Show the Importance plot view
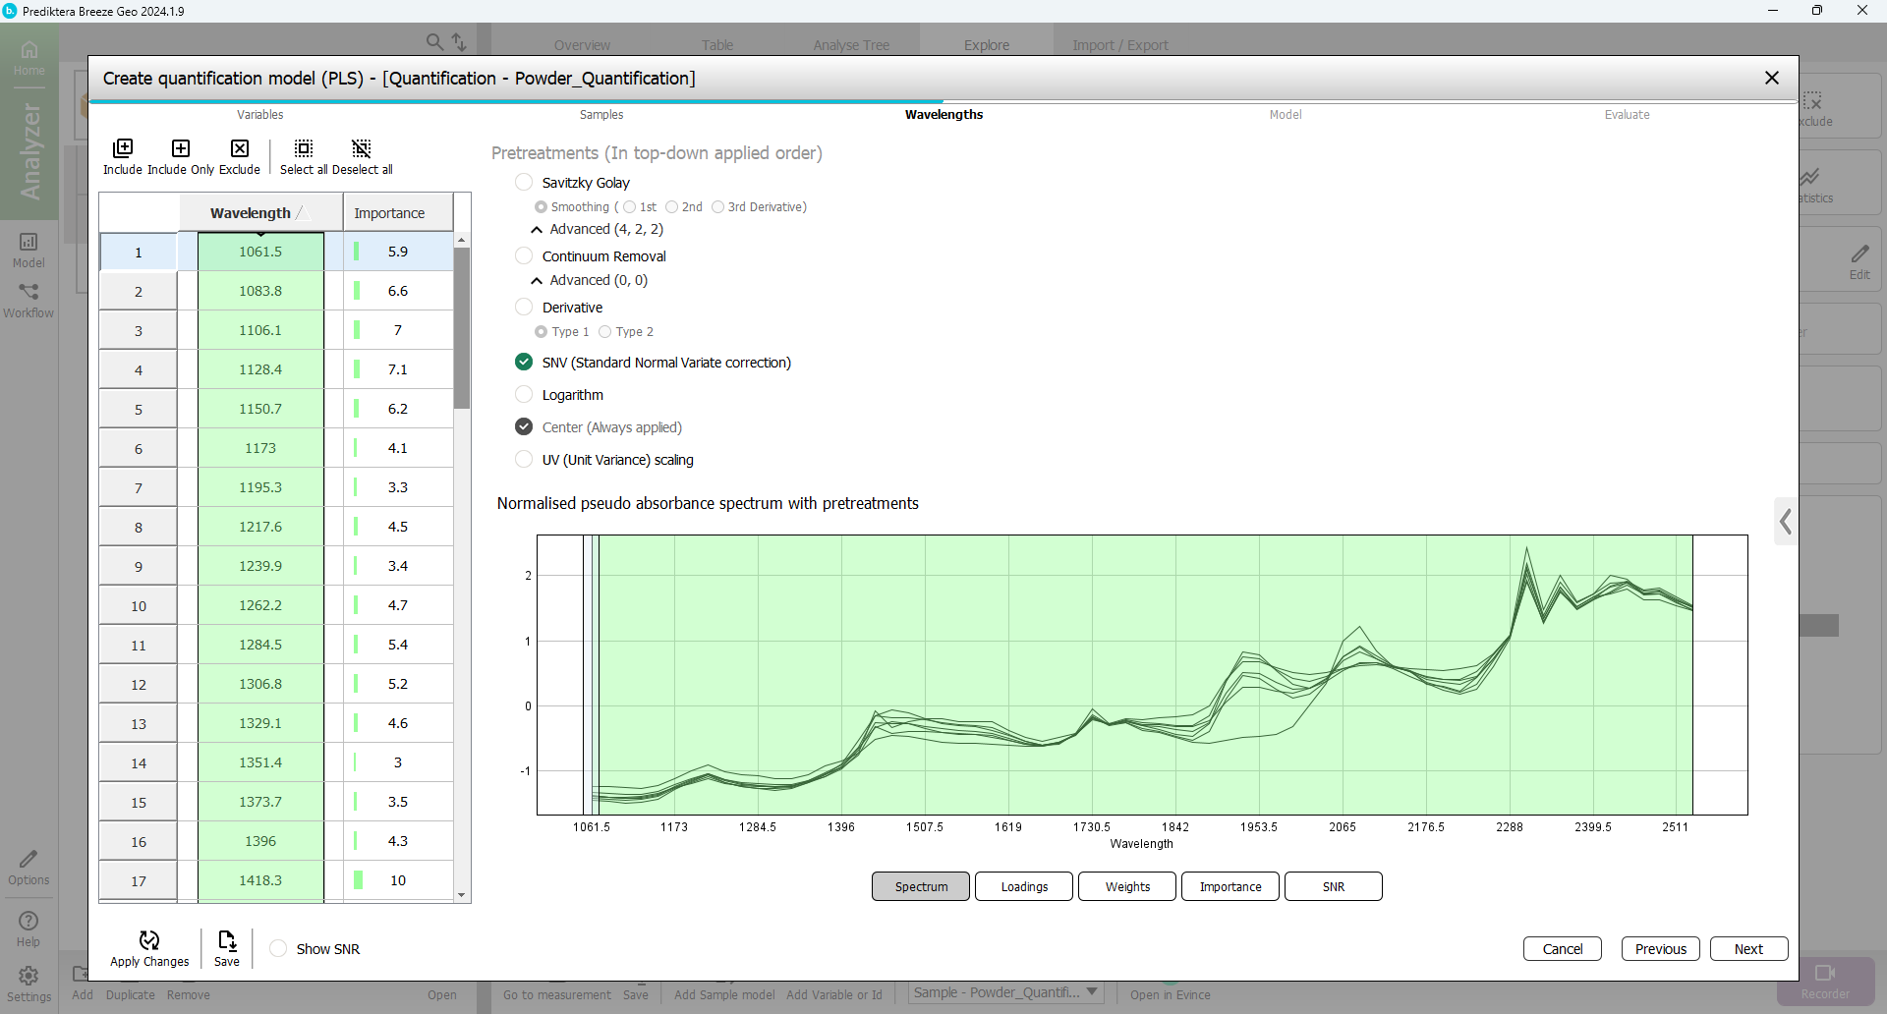Viewport: 1887px width, 1014px height. [1229, 886]
